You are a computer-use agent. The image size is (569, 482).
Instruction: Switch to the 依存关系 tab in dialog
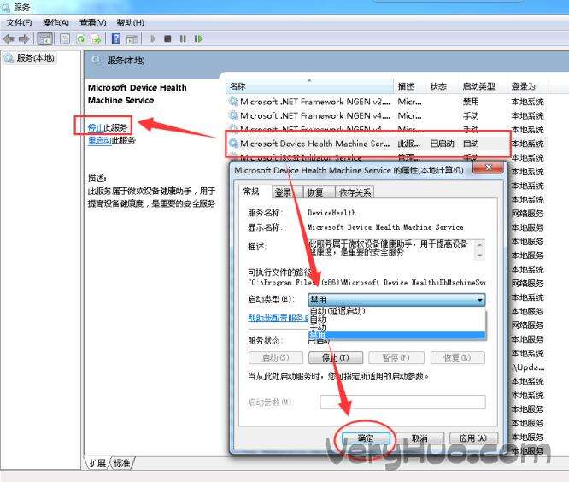[355, 192]
